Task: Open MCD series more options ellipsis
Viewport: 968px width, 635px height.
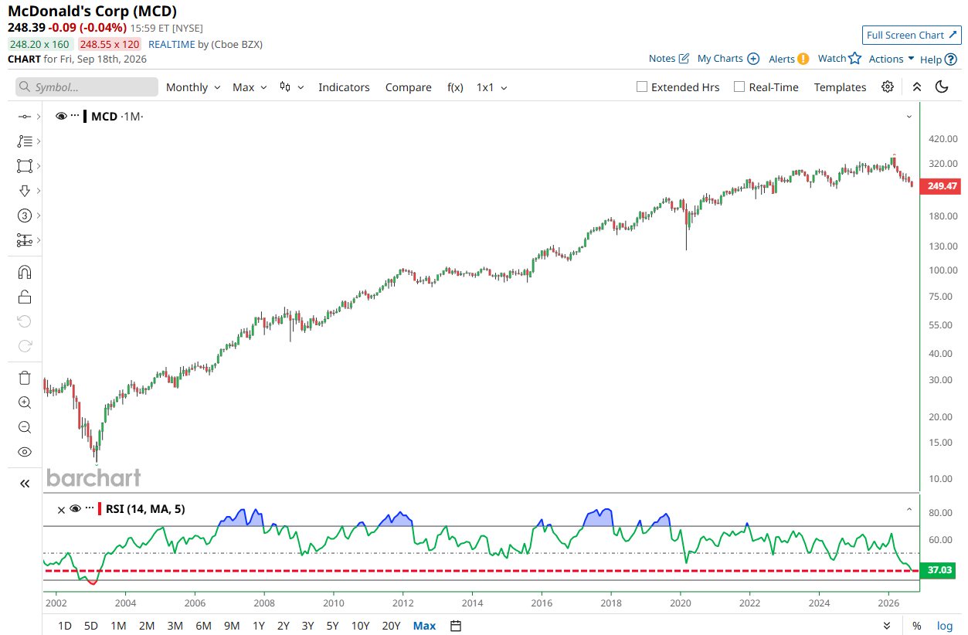Action: pyautogui.click(x=75, y=116)
